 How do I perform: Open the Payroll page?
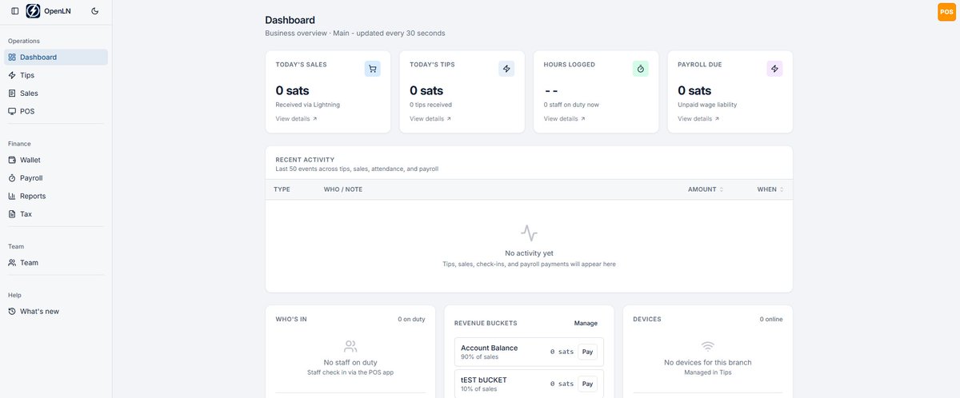point(56,178)
